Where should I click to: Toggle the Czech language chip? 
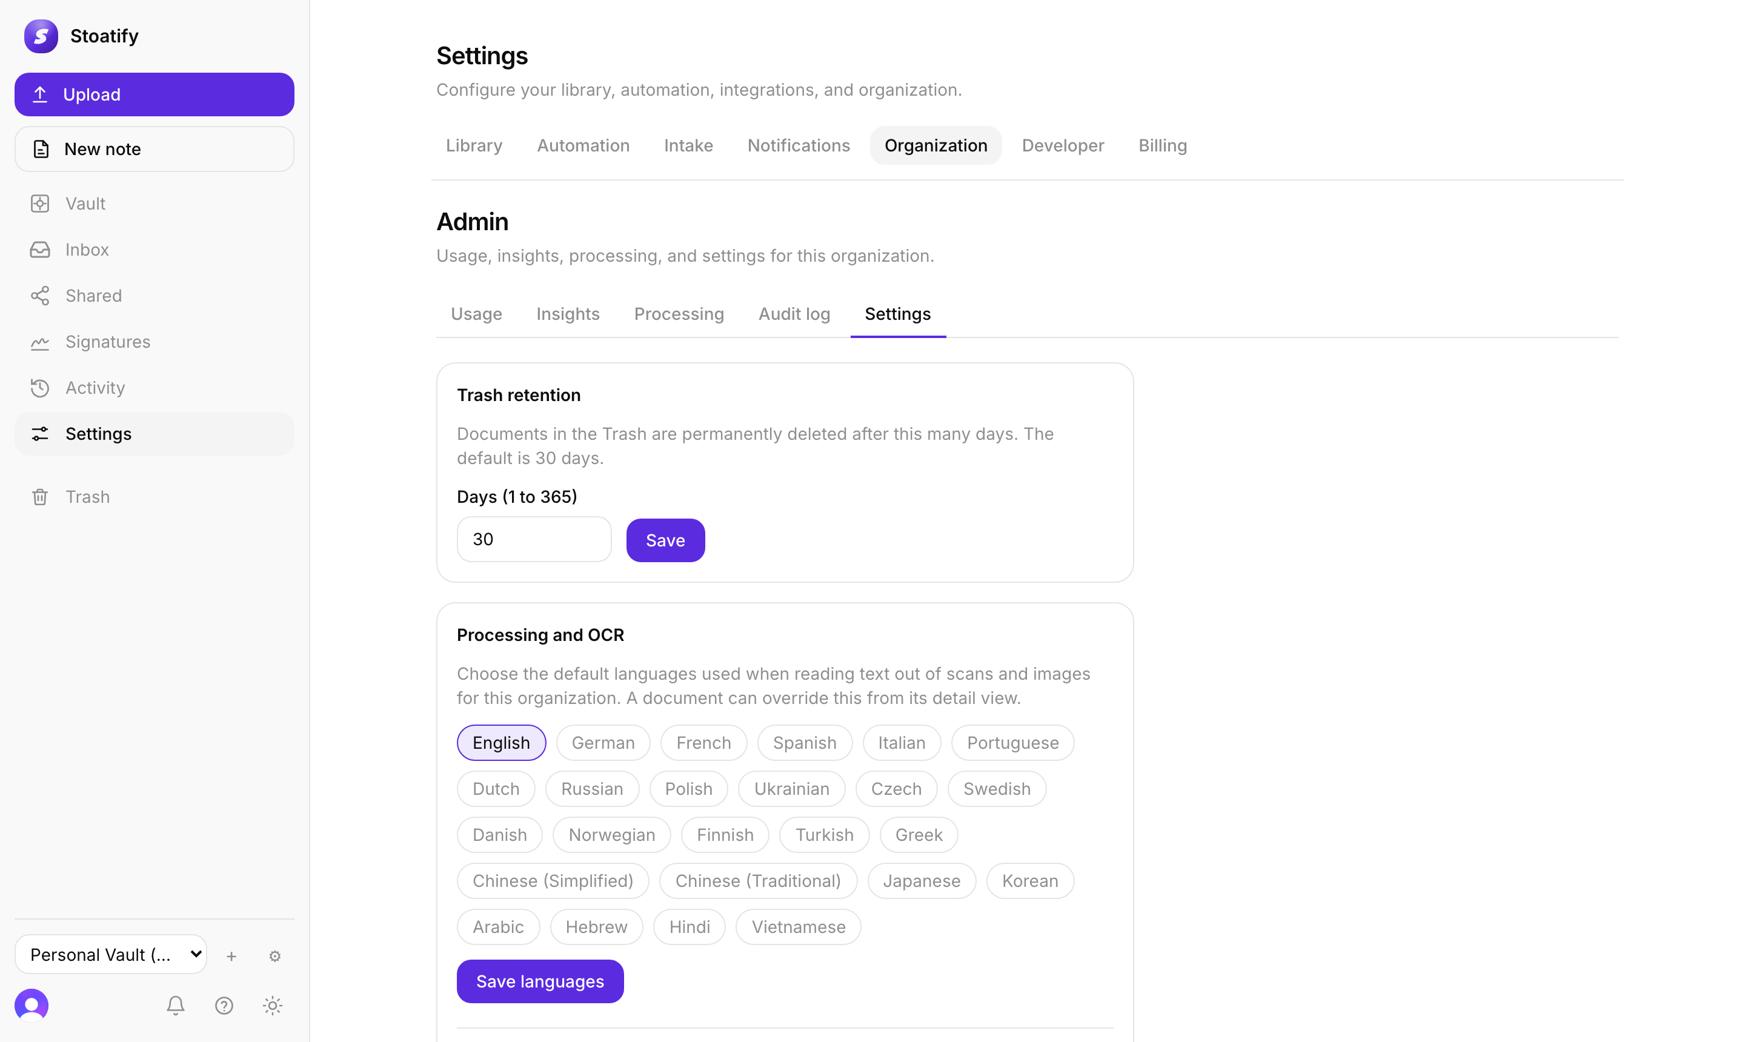pyautogui.click(x=896, y=789)
